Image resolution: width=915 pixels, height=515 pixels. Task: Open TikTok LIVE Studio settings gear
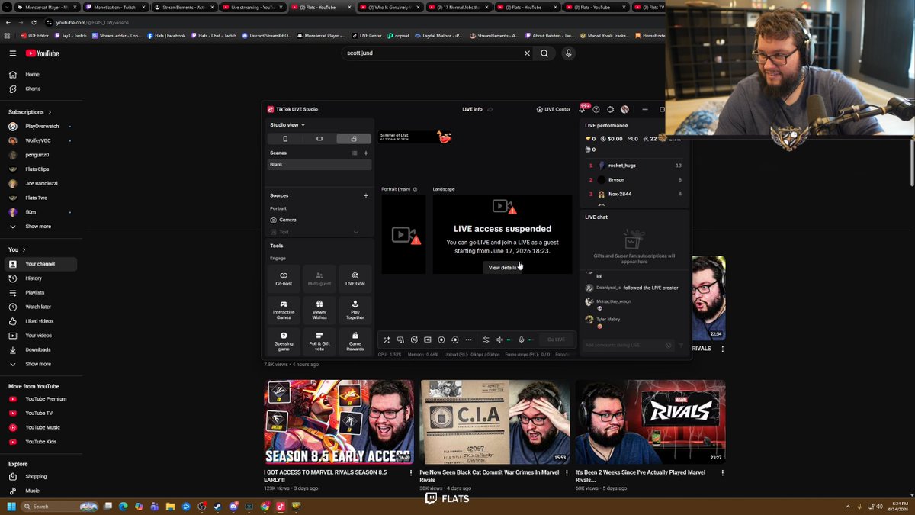[610, 109]
